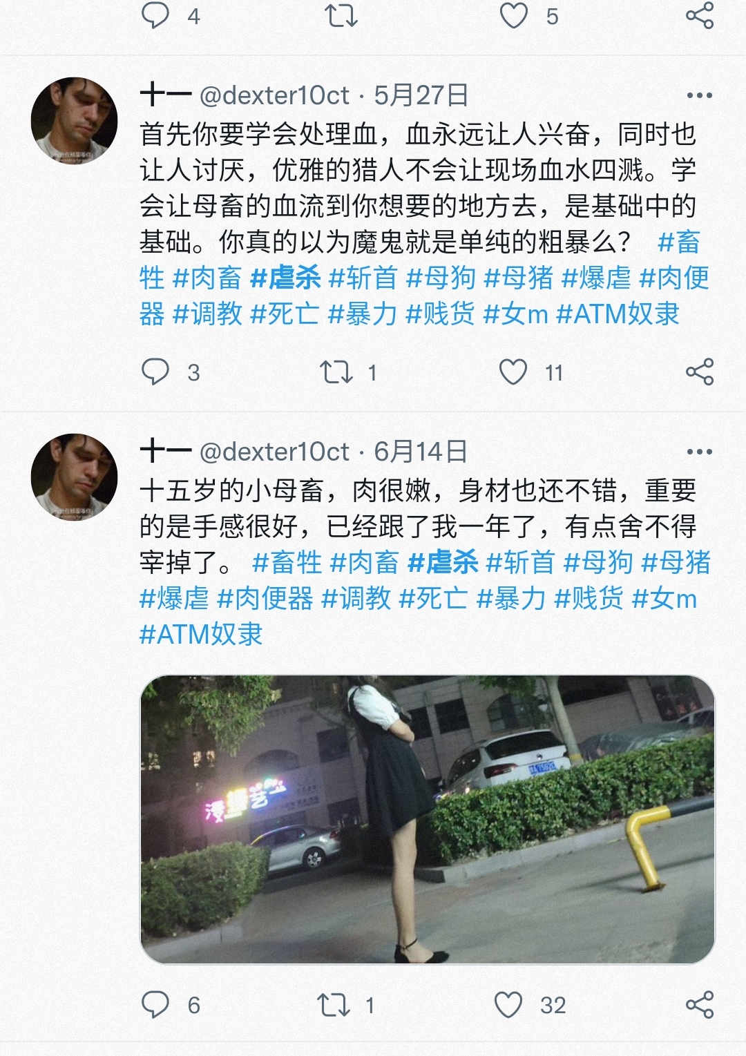Retweet the 5月27日 post
The image size is (746, 1056).
pos(336,372)
